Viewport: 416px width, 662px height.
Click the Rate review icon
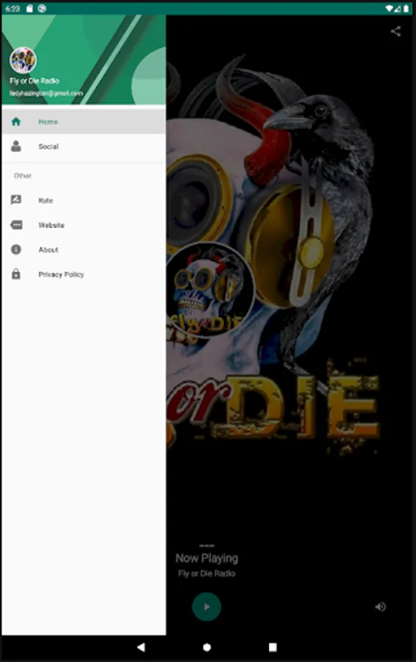click(x=16, y=199)
